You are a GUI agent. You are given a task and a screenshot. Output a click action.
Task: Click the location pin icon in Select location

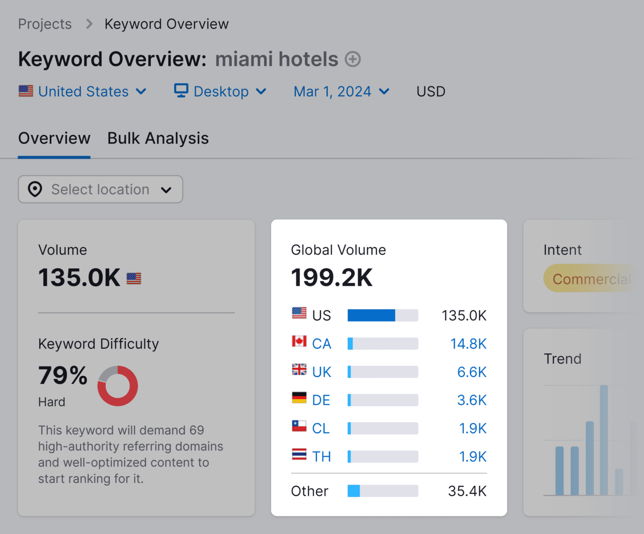[x=35, y=189]
